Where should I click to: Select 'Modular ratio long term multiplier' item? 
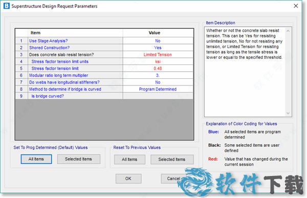pos(75,75)
